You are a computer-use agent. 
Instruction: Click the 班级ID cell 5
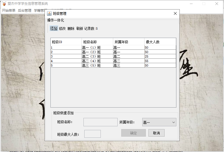click(66, 65)
